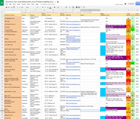Open the Format menu

pyautogui.click(x=24, y=4)
